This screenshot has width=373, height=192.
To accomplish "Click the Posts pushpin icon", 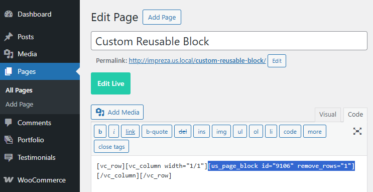I will pyautogui.click(x=9, y=37).
